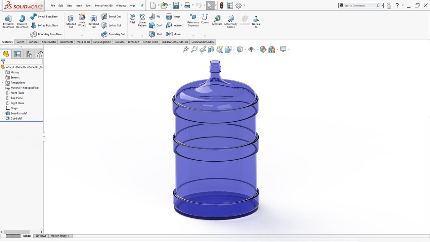
Task: Open the File menu
Action: click(x=53, y=6)
